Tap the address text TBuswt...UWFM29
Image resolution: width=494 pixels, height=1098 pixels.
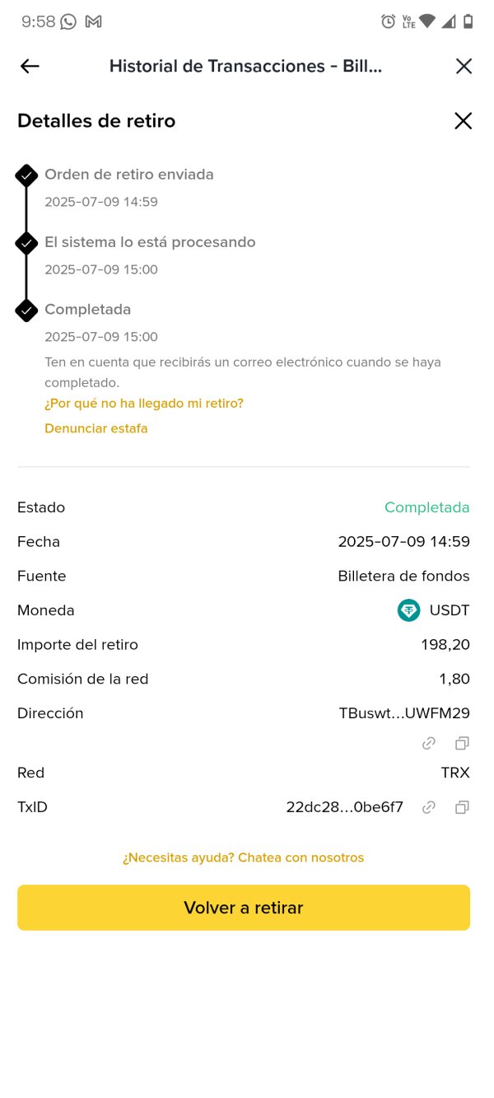click(x=404, y=713)
